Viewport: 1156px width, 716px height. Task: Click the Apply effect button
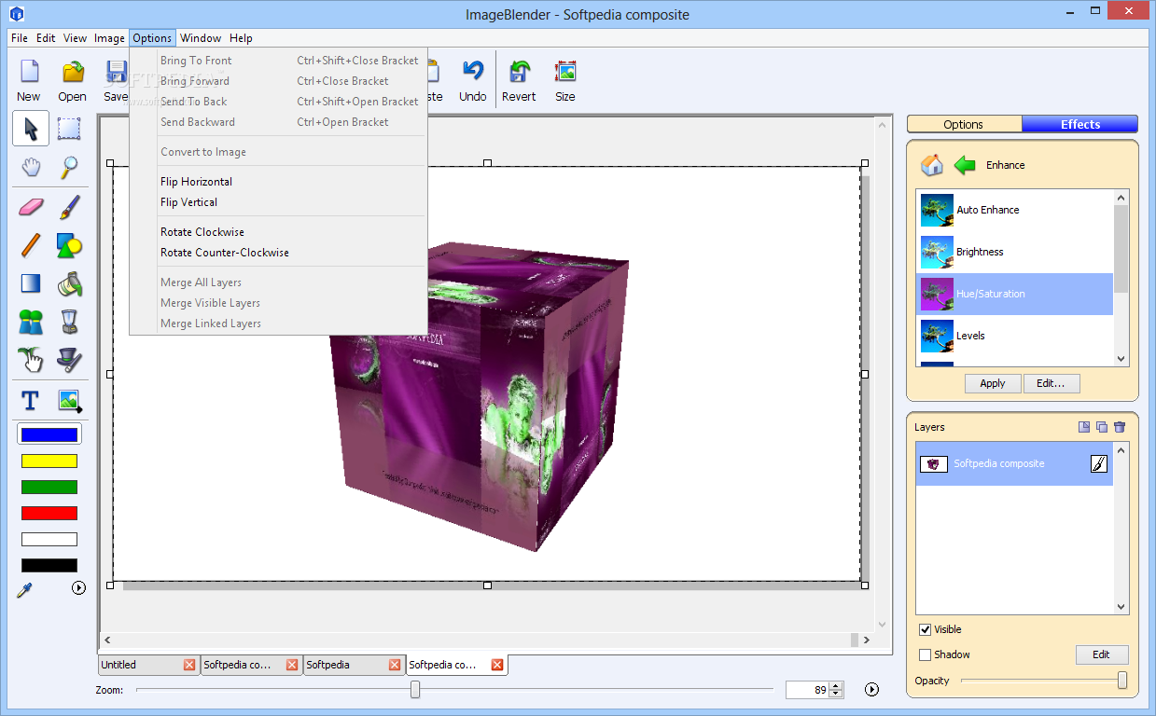click(993, 383)
